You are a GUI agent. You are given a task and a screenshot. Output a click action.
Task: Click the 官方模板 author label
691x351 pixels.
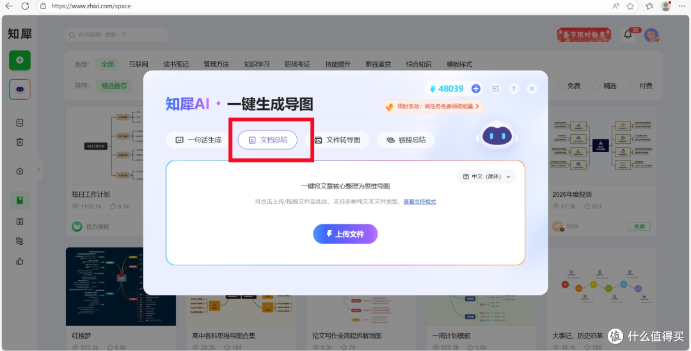tap(97, 227)
